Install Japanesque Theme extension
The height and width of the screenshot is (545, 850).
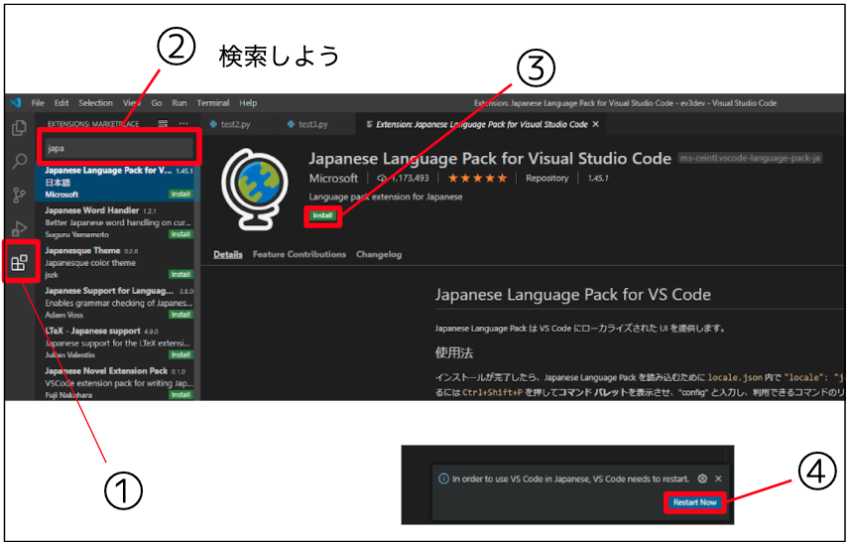click(x=181, y=275)
